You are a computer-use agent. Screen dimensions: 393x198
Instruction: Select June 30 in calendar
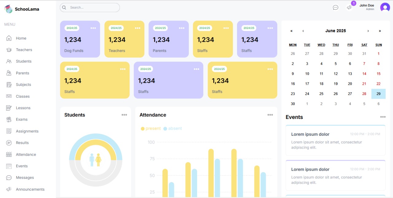tap(293, 104)
